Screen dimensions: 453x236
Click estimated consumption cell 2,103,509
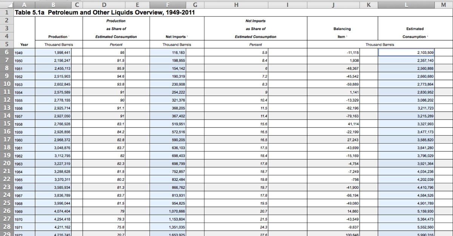[x=406, y=52]
